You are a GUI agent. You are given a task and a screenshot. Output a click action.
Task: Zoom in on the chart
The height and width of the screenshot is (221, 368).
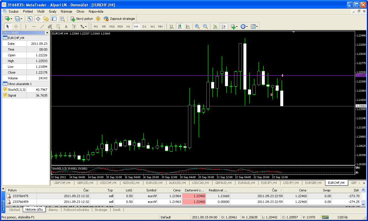[197, 26]
